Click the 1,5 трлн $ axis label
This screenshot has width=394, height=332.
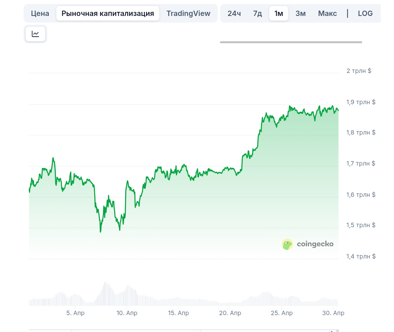pyautogui.click(x=361, y=225)
